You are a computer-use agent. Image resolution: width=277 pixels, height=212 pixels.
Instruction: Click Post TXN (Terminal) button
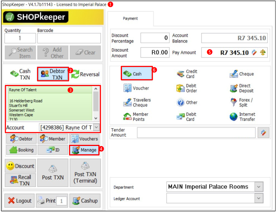85,173
